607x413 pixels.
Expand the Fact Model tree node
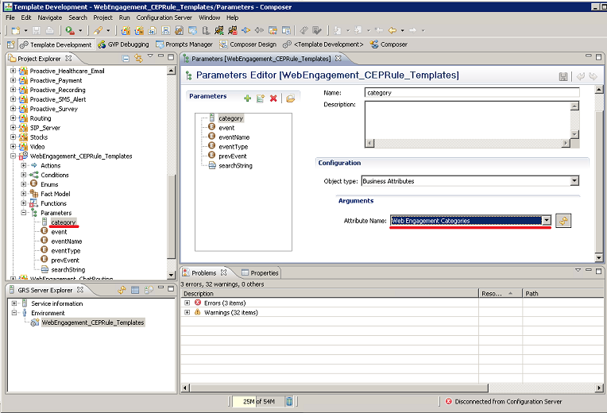click(x=24, y=194)
